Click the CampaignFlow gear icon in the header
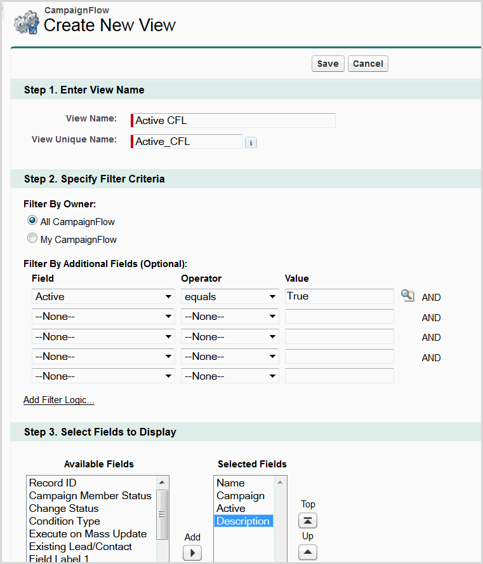 [x=25, y=23]
